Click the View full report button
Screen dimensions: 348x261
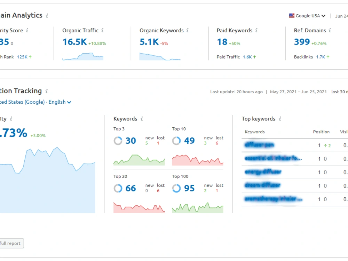[x=12, y=244]
